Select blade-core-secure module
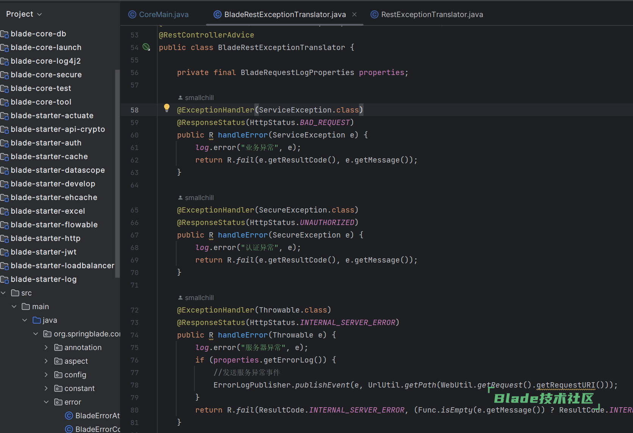The image size is (633, 433). (46, 75)
